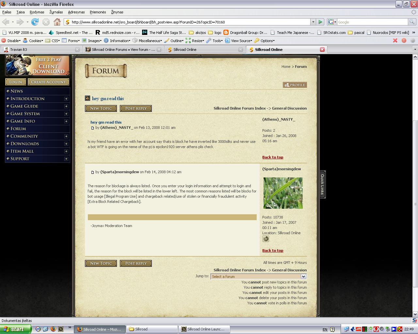Open the Profile button

tap(295, 85)
